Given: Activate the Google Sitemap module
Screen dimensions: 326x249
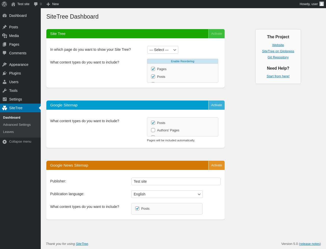Looking at the screenshot, I should click(216, 105).
